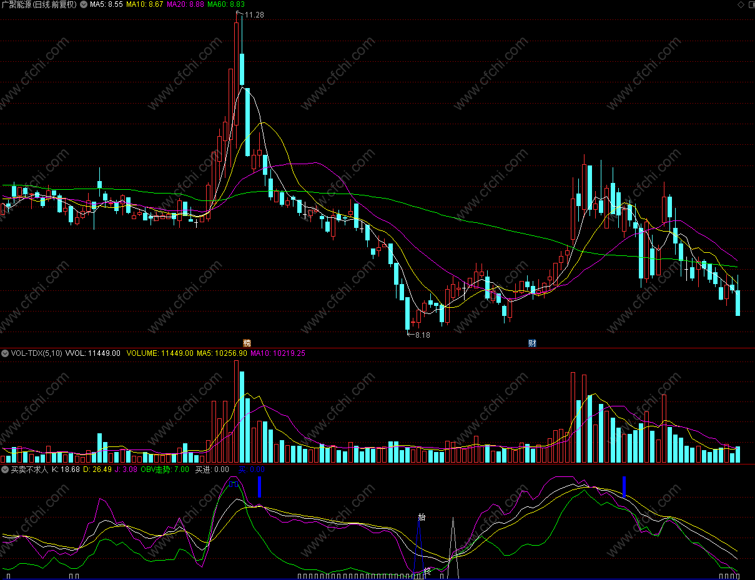The image size is (755, 580).
Task: Click the 11.28 high price label
Action: click(x=254, y=14)
